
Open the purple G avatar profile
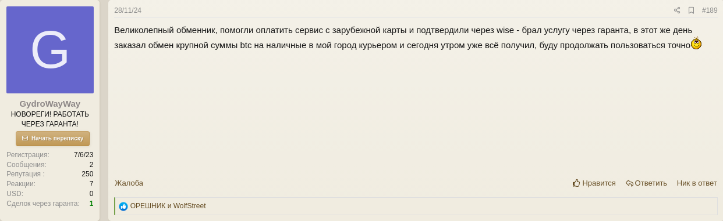(x=50, y=50)
